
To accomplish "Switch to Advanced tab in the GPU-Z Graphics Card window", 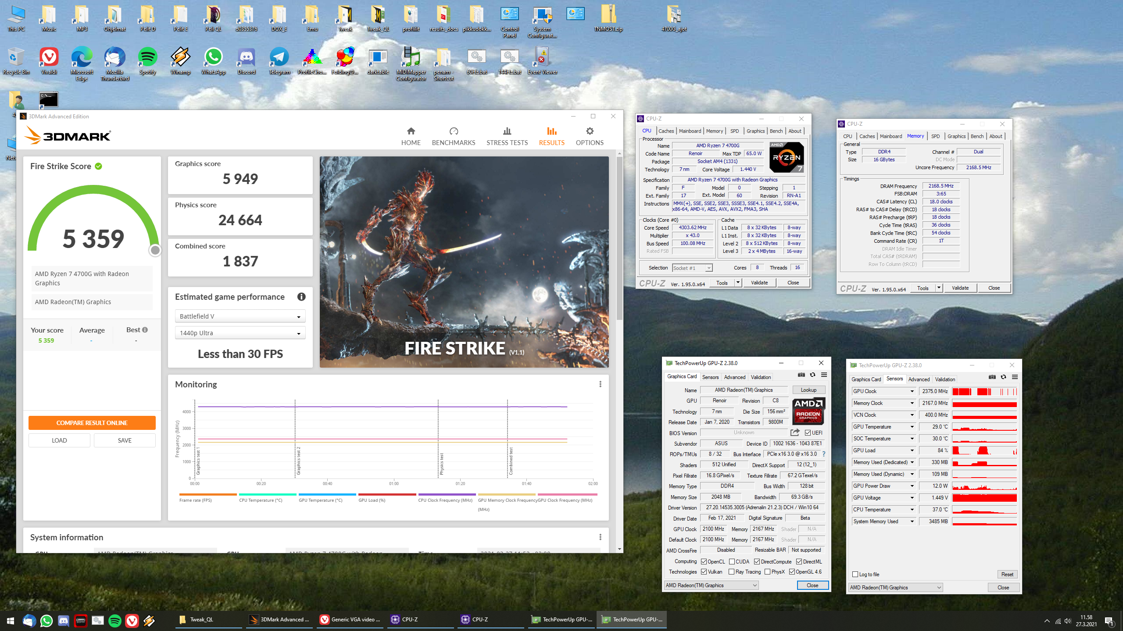I will [x=734, y=377].
